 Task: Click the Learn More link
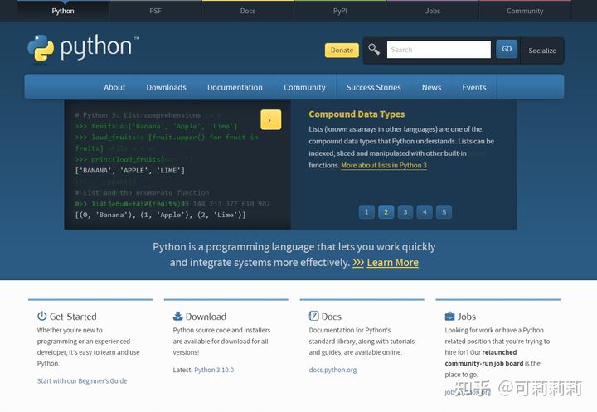point(392,262)
